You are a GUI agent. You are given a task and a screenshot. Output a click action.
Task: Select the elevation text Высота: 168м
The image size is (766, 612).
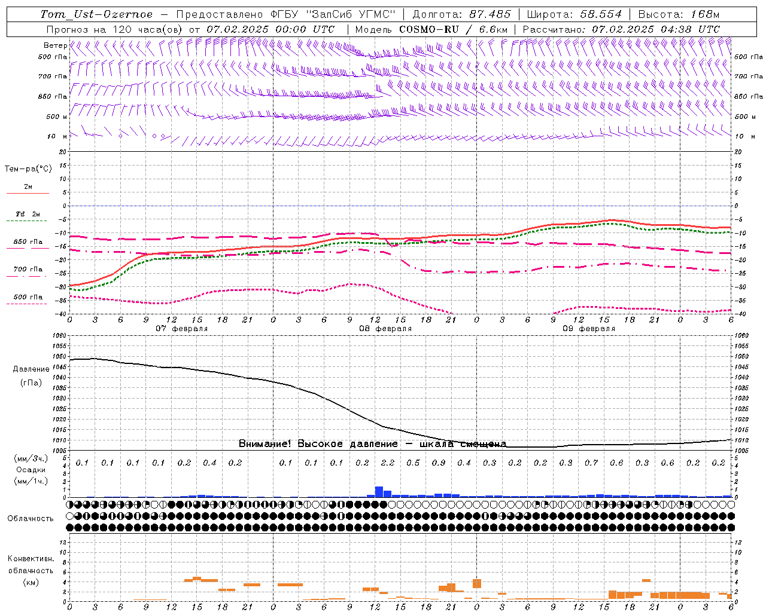(x=679, y=14)
